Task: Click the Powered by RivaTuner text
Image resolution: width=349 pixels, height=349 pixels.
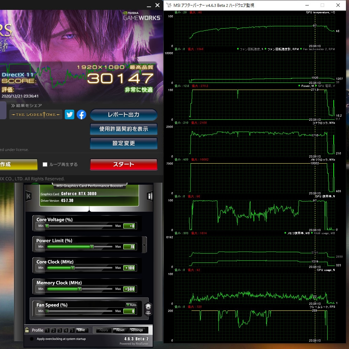Action: 134,344
